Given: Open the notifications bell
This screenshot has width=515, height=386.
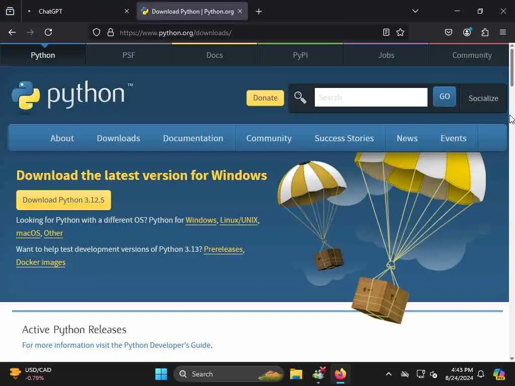Looking at the screenshot, I should pos(481,374).
